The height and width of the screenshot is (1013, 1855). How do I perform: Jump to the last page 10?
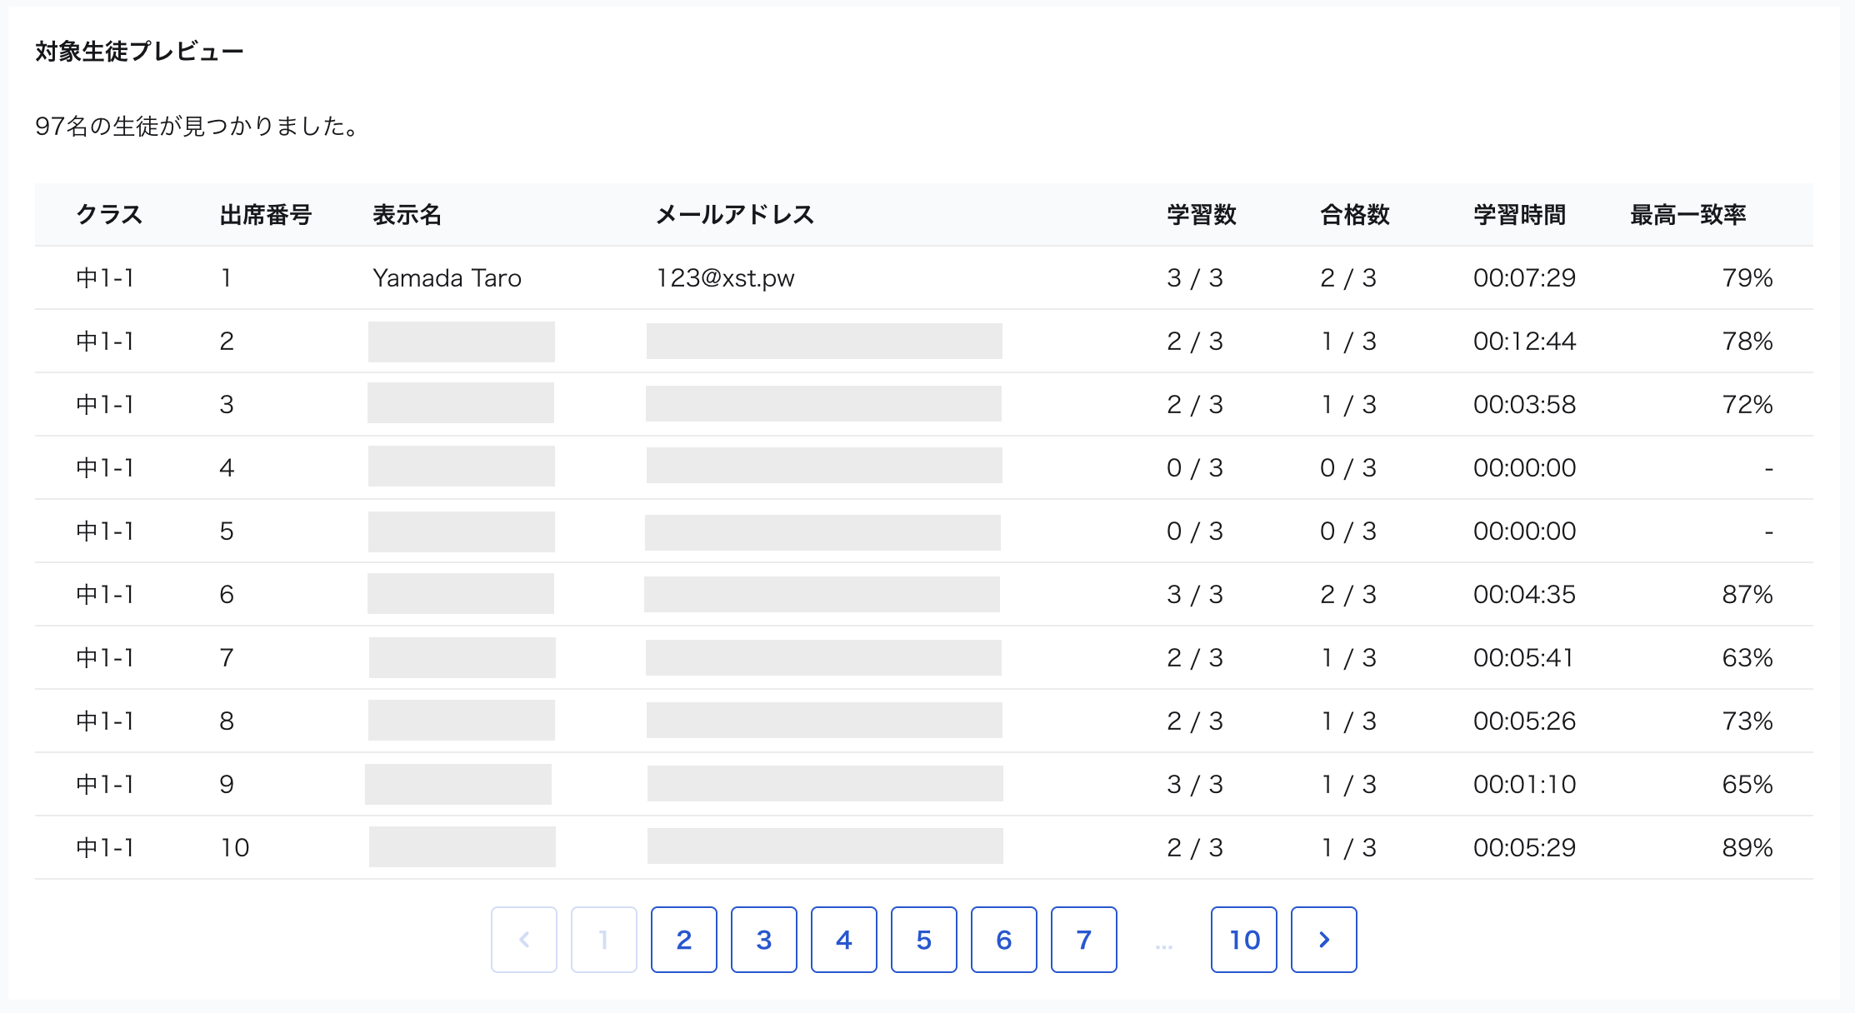pyautogui.click(x=1243, y=940)
